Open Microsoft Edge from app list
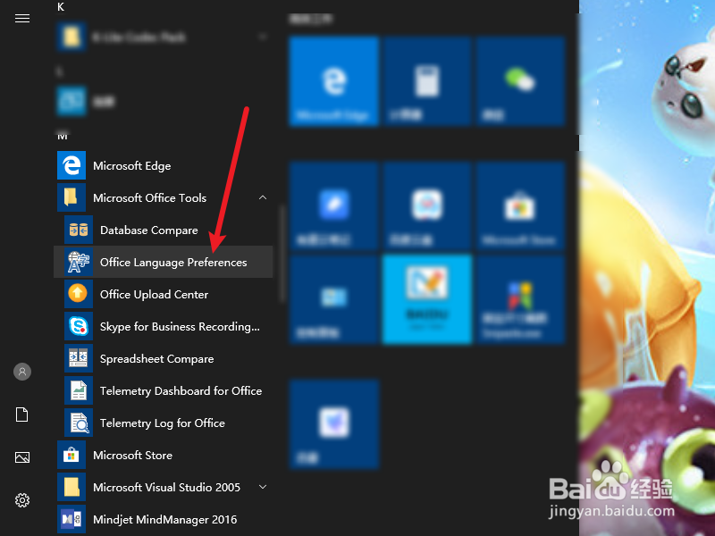 tap(164, 165)
